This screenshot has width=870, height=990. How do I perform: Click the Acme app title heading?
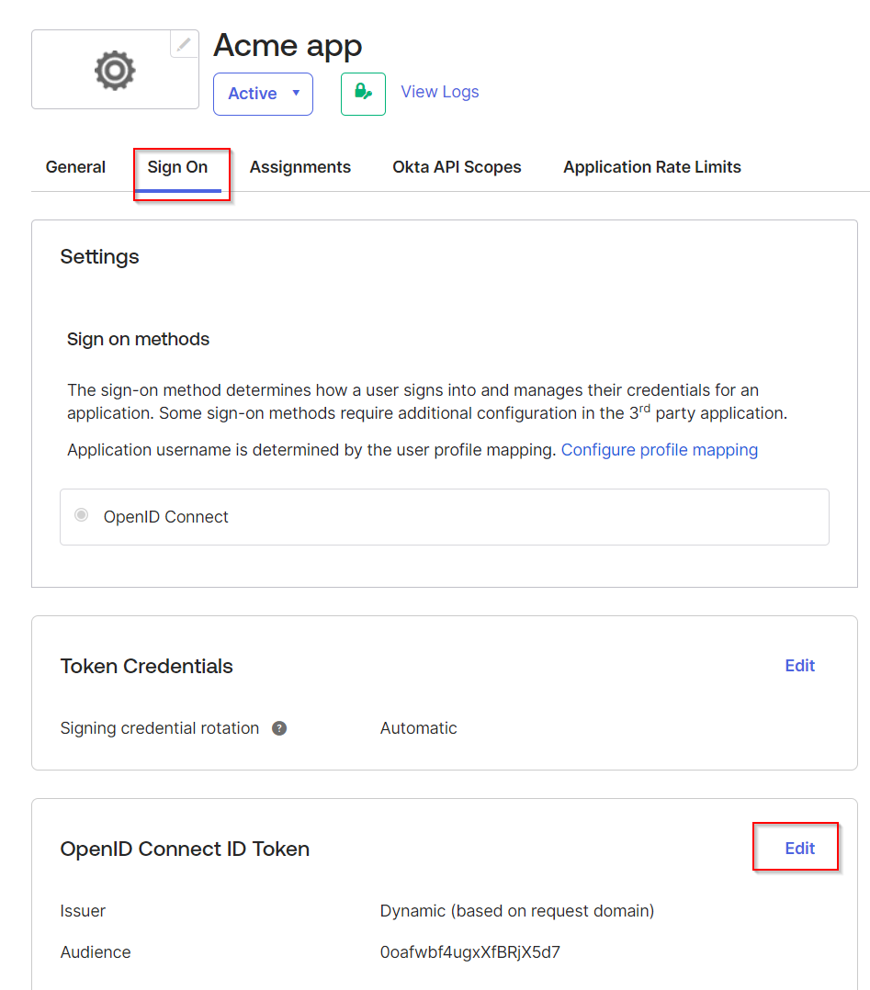[288, 45]
